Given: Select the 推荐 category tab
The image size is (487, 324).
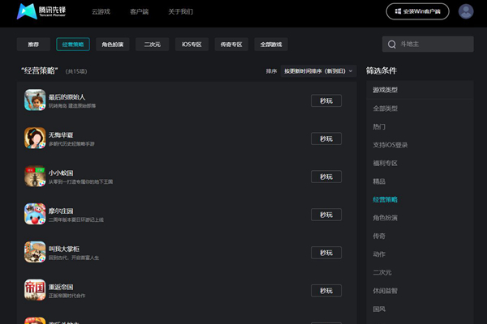Looking at the screenshot, I should click(x=33, y=45).
